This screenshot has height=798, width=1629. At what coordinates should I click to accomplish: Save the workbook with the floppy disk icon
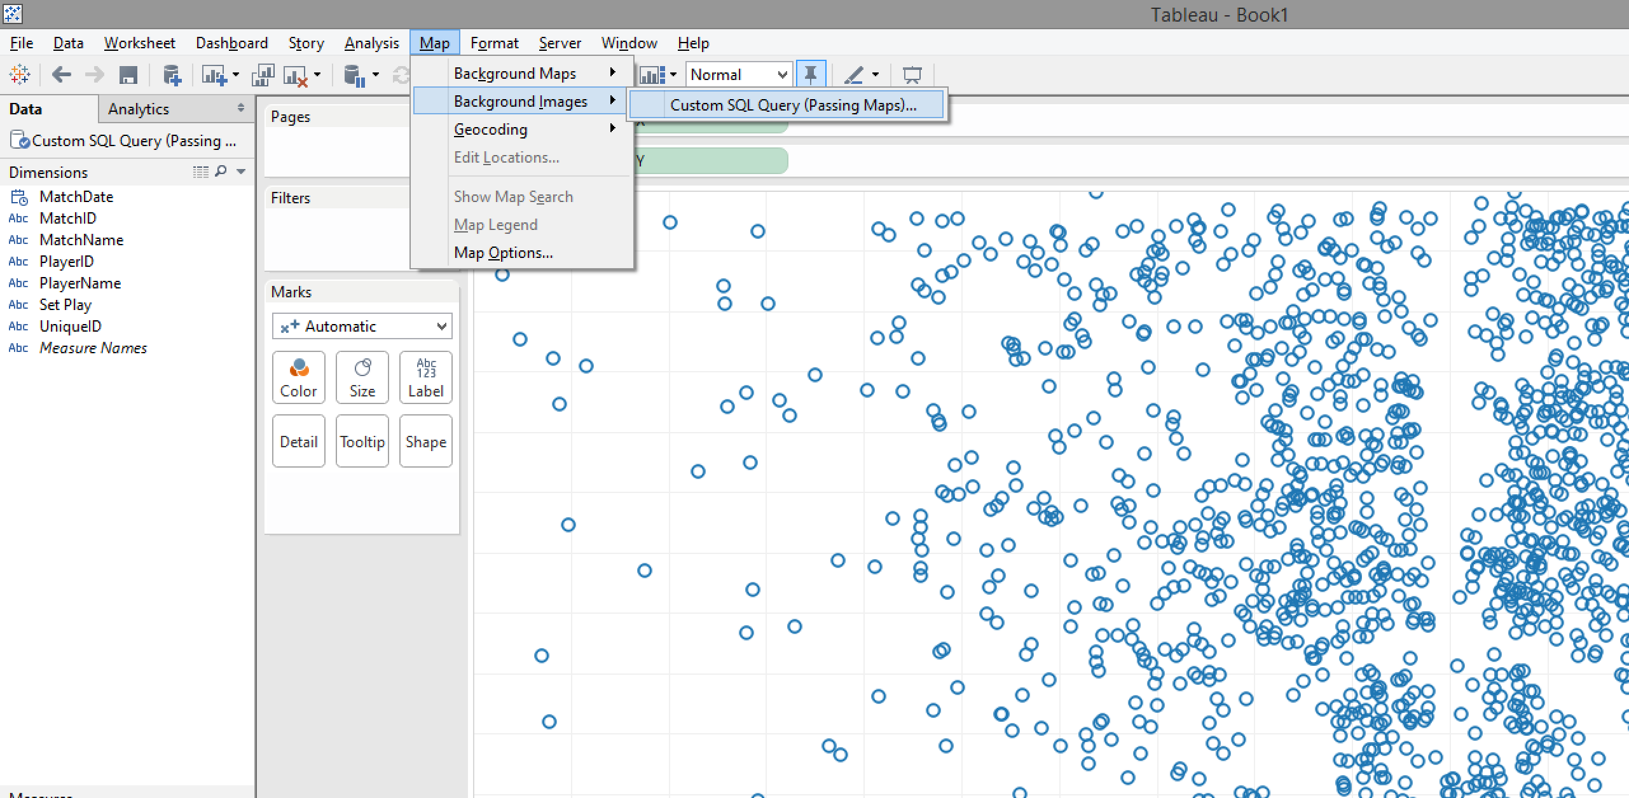128,75
